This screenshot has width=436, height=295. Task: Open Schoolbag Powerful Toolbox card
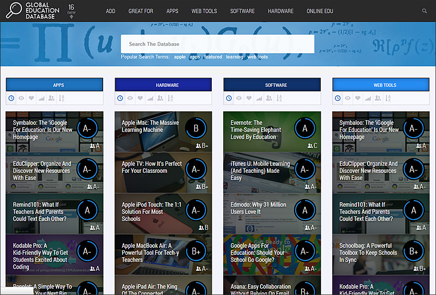point(381,254)
